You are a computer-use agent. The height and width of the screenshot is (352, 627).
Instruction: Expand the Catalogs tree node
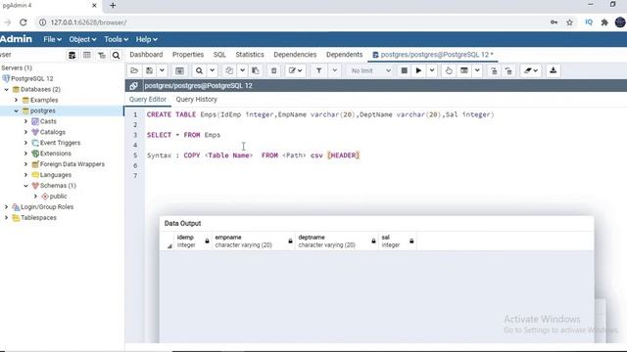(x=26, y=132)
